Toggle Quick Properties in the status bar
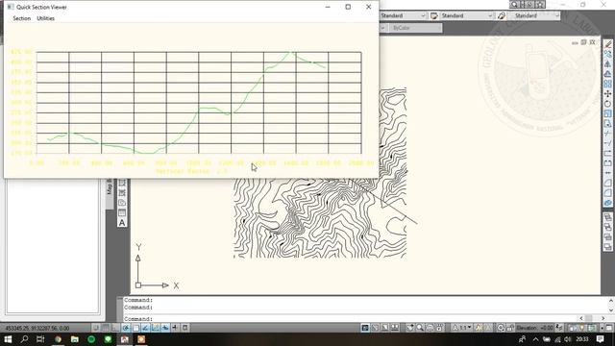This screenshot has width=615, height=346. (184, 328)
